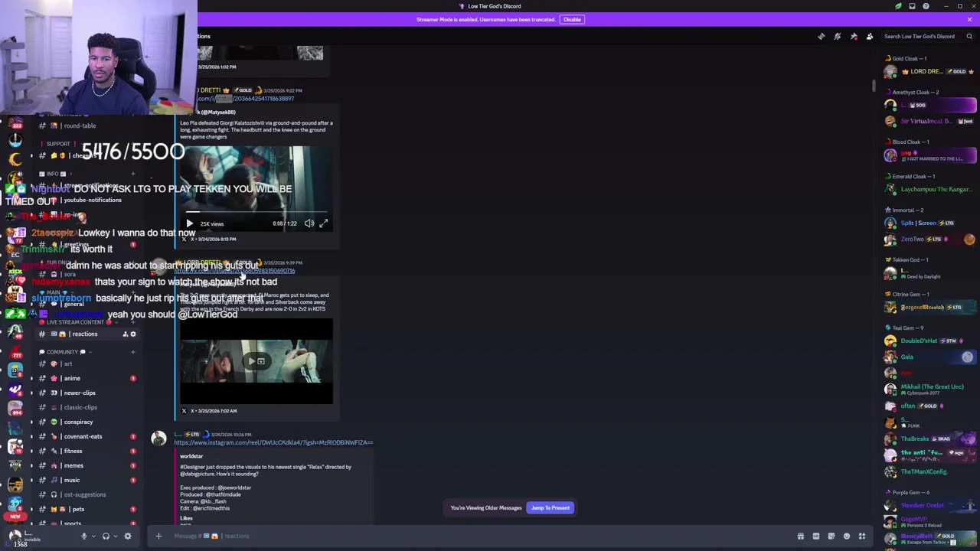The height and width of the screenshot is (551, 980).
Task: Open the newer-clips channel
Action: click(x=87, y=393)
